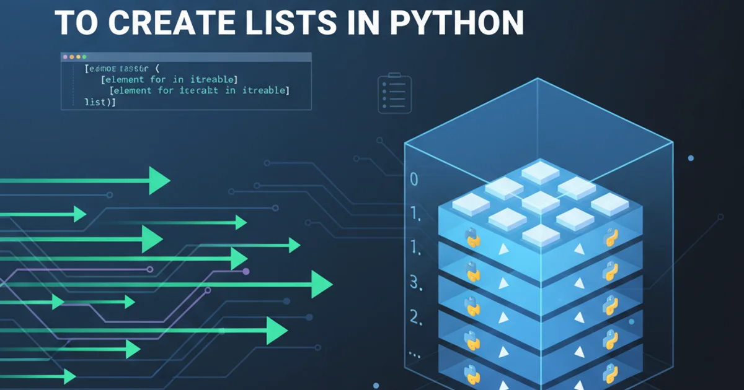Click the Python logo on the top layer's left face
The height and width of the screenshot is (390, 744).
point(472,237)
